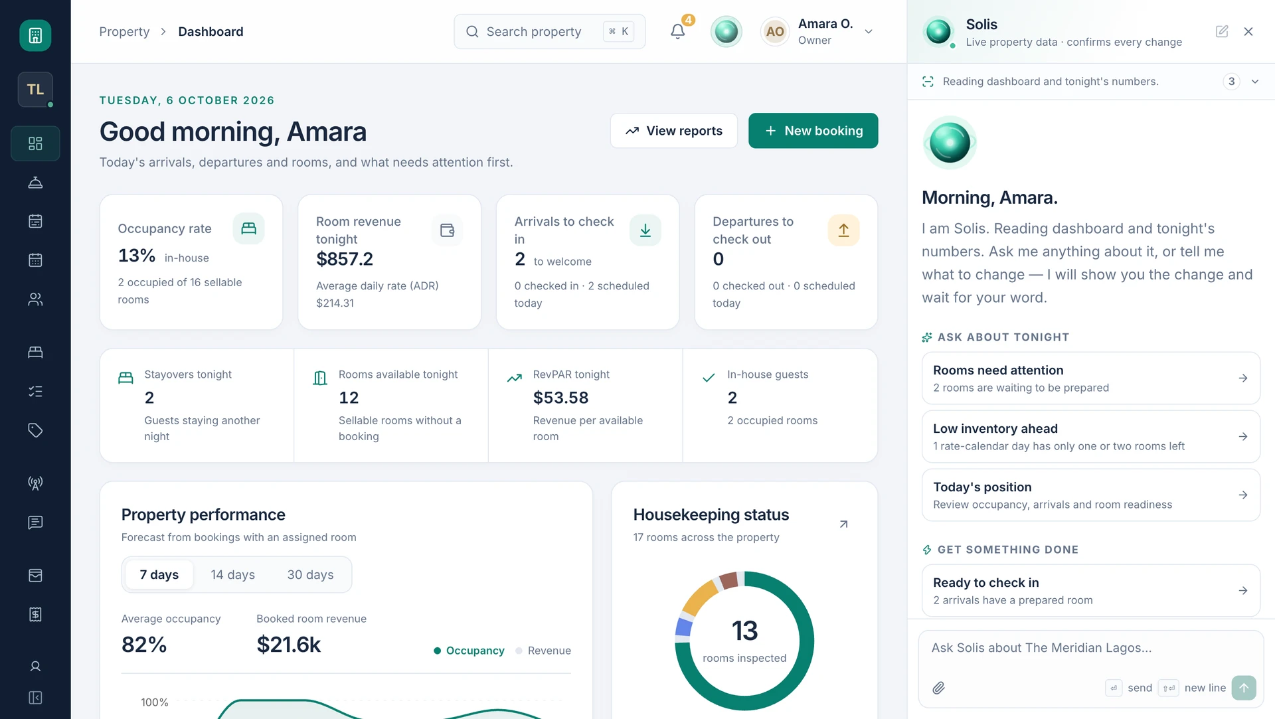Image resolution: width=1275 pixels, height=719 pixels.
Task: Open the chat message icon in sidebar
Action: coord(35,522)
